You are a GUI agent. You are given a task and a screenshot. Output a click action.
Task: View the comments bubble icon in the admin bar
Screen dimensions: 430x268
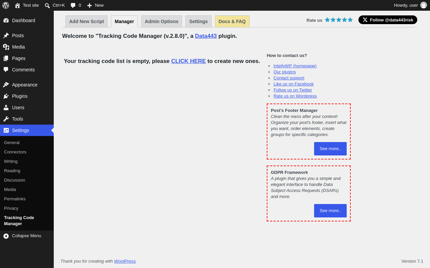[73, 5]
